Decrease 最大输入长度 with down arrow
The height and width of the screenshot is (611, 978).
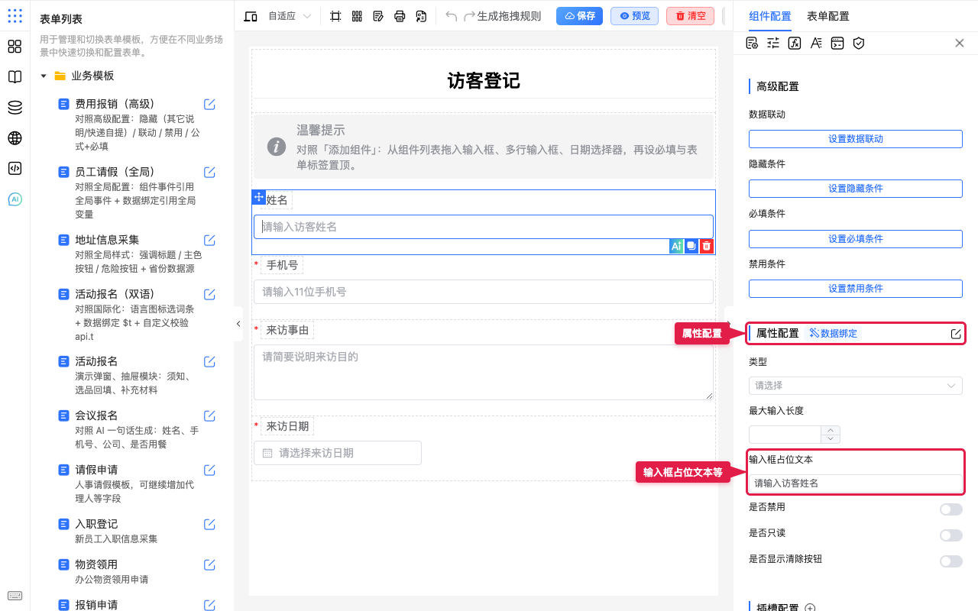coord(831,439)
